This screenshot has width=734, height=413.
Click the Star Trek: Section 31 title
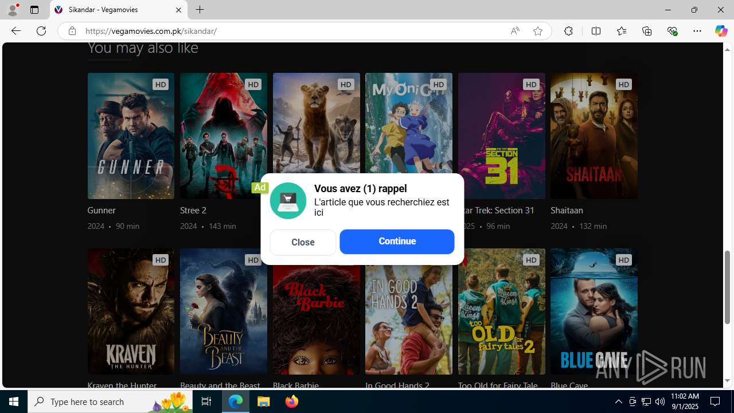pyautogui.click(x=498, y=211)
